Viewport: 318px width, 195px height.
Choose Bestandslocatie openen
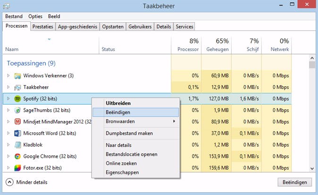coord(136,154)
